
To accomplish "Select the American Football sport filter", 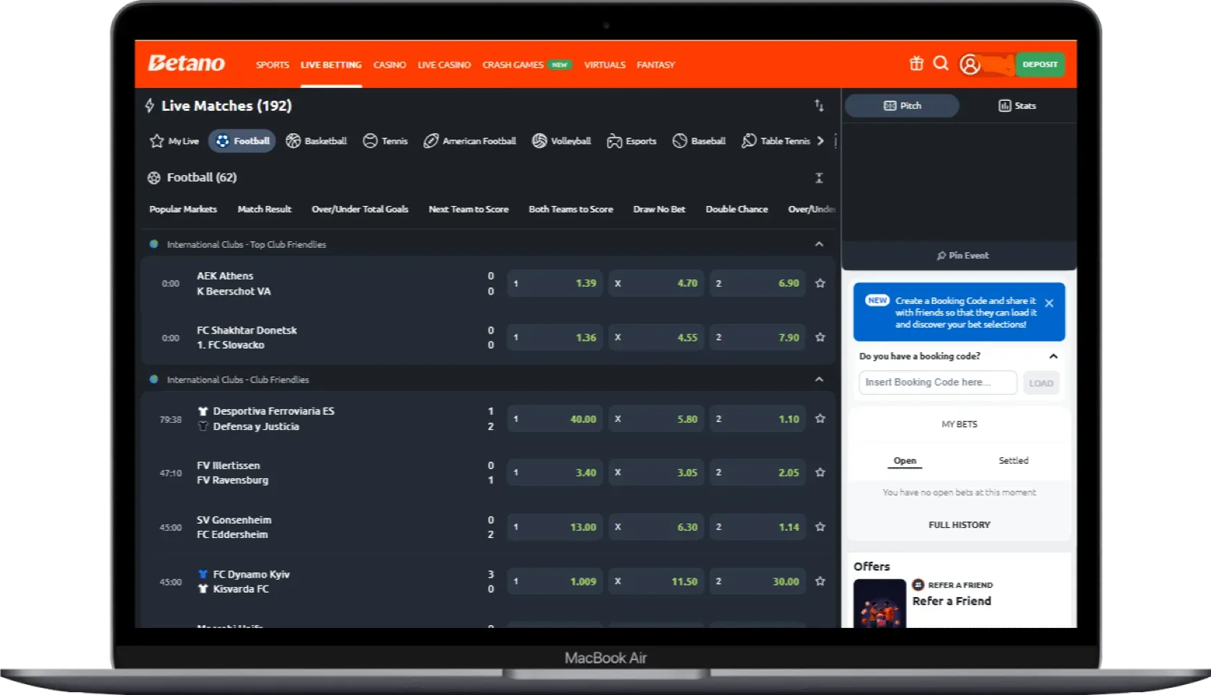I will (x=469, y=141).
